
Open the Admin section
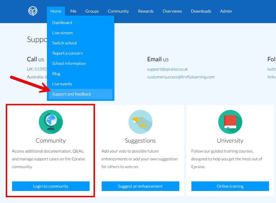coord(226,11)
